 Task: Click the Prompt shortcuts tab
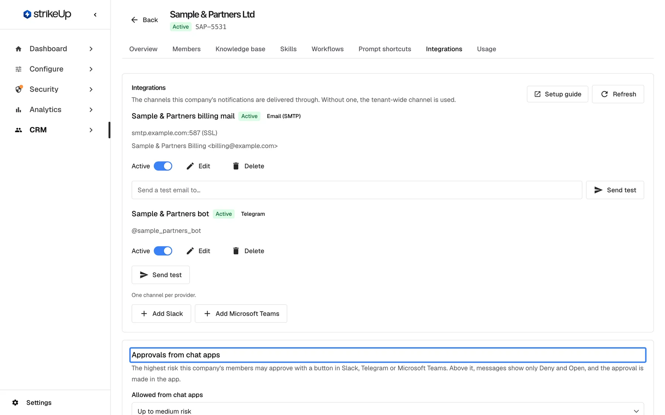(x=385, y=49)
